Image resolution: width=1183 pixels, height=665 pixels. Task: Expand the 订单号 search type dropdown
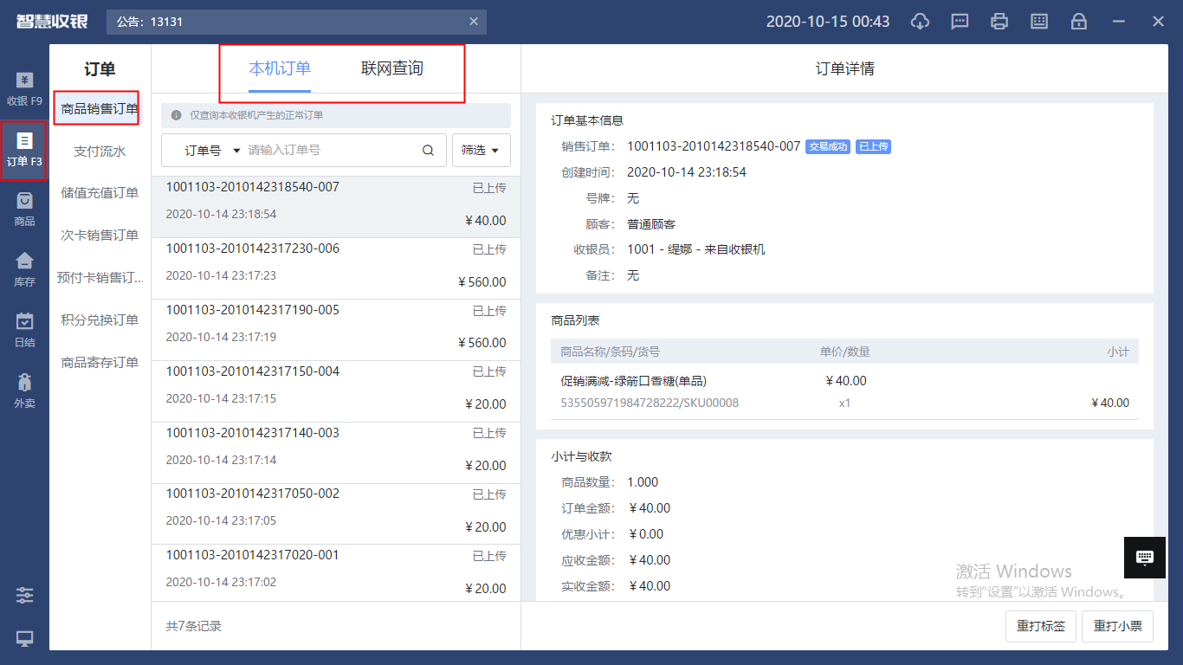point(211,151)
